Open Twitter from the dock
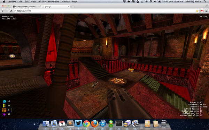The width and height of the screenshot is (209, 130). [x=78, y=123]
